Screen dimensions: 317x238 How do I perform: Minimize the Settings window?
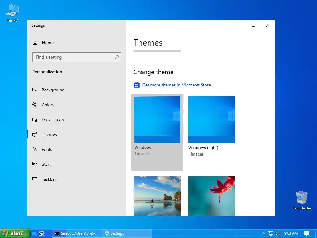pyautogui.click(x=239, y=25)
